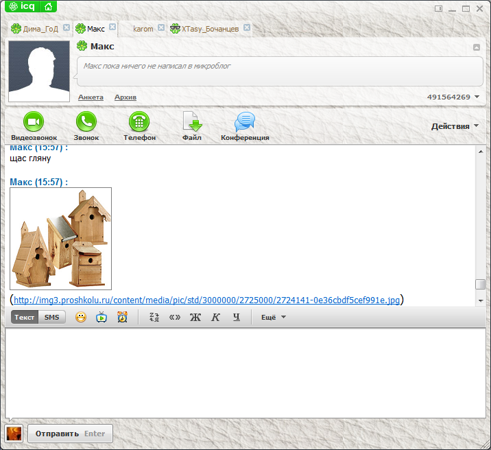This screenshot has height=450, width=491.
Task: Open the TV media icon in toolbar
Action: (101, 317)
